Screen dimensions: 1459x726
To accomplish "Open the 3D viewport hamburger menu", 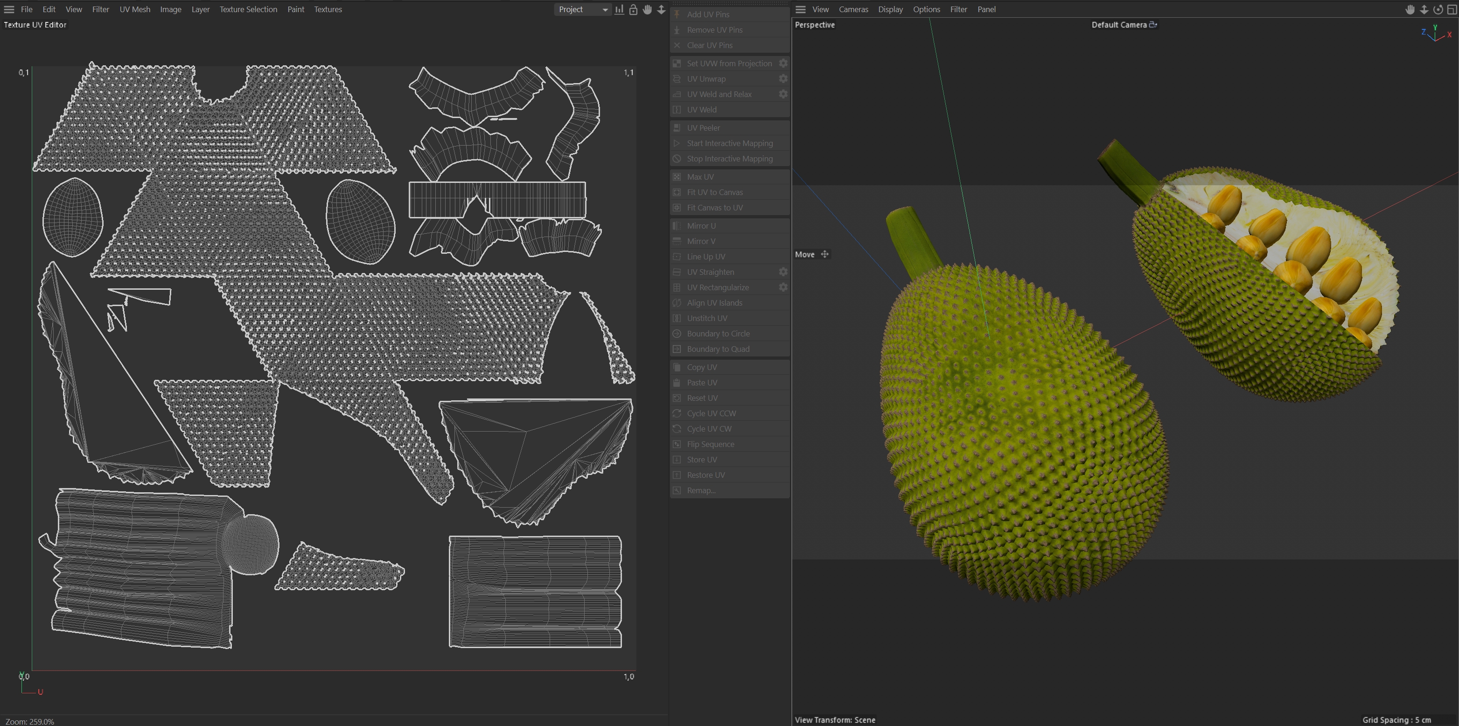I will (x=800, y=10).
